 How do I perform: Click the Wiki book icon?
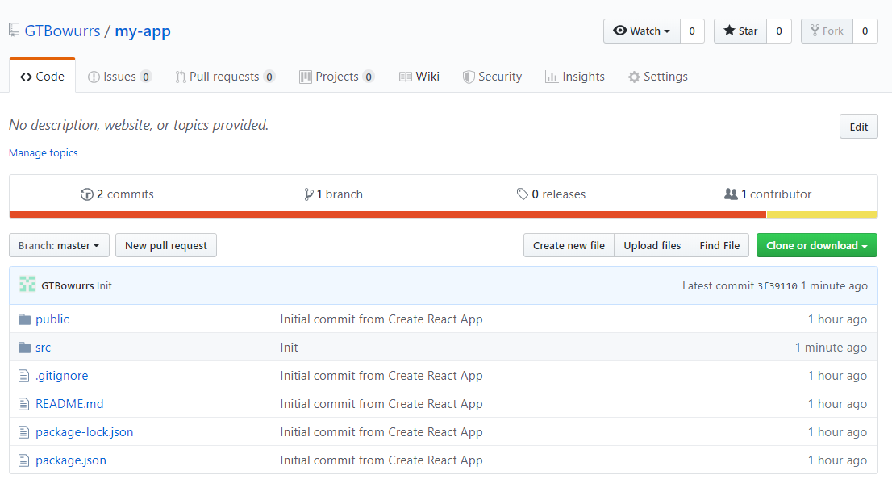(405, 77)
